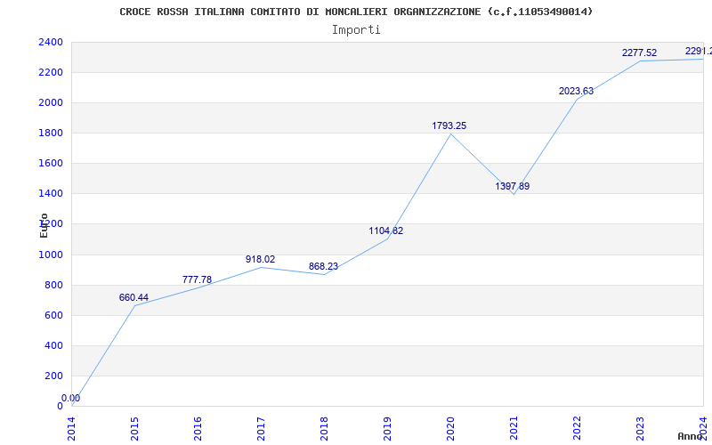Select the 868.23 data label
Screen dimensions: 712x445
(x=323, y=266)
